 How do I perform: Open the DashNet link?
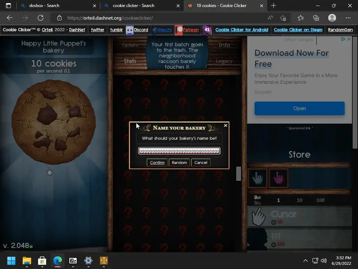(x=77, y=30)
